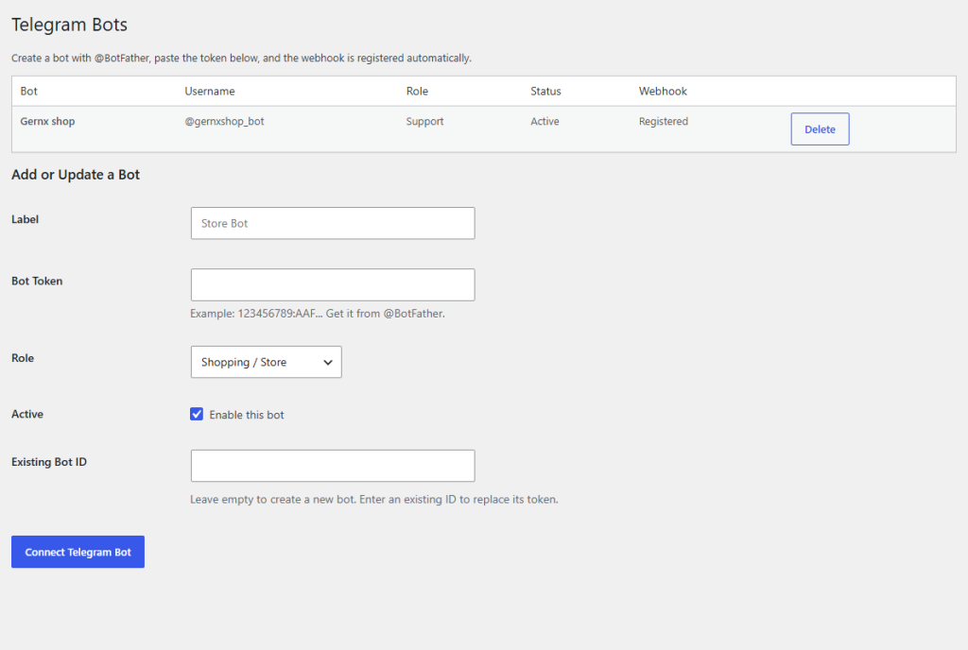The height and width of the screenshot is (650, 968).
Task: Delete the Gernx shop bot
Action: click(x=820, y=128)
